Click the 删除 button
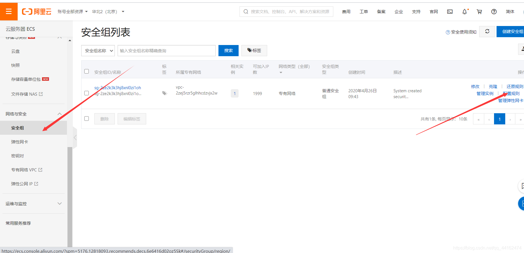 (x=104, y=119)
